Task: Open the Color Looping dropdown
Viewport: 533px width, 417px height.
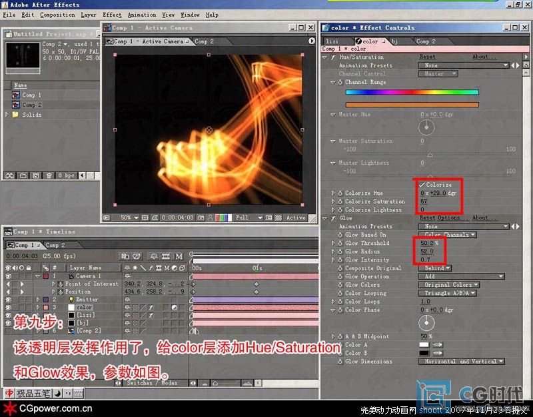Action: tap(447, 293)
